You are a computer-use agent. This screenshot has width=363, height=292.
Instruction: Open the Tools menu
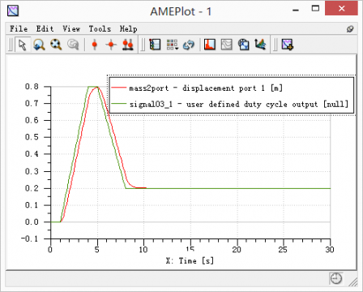(x=100, y=28)
